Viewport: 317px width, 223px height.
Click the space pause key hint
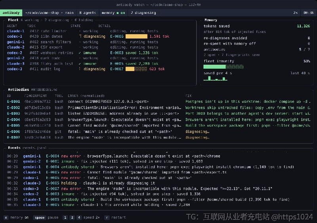point(46,217)
